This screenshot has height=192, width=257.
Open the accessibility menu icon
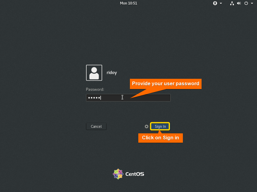[215, 3]
